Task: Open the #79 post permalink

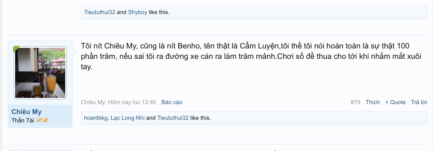Action: pos(355,102)
